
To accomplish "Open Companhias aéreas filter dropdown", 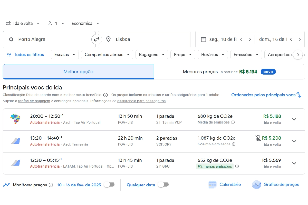I will [107, 55].
